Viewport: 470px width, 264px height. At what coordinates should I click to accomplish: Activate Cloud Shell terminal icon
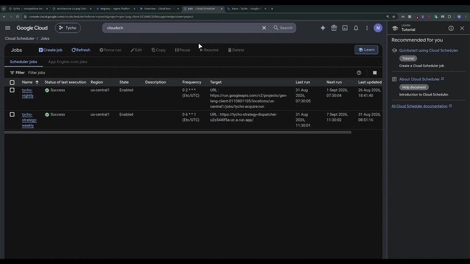tap(345, 28)
